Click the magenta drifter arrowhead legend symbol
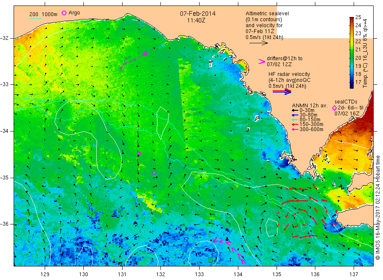 (x=262, y=62)
